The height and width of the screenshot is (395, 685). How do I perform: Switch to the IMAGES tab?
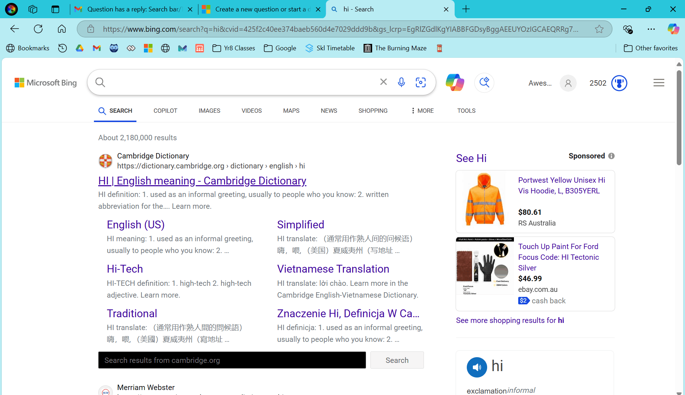click(209, 111)
